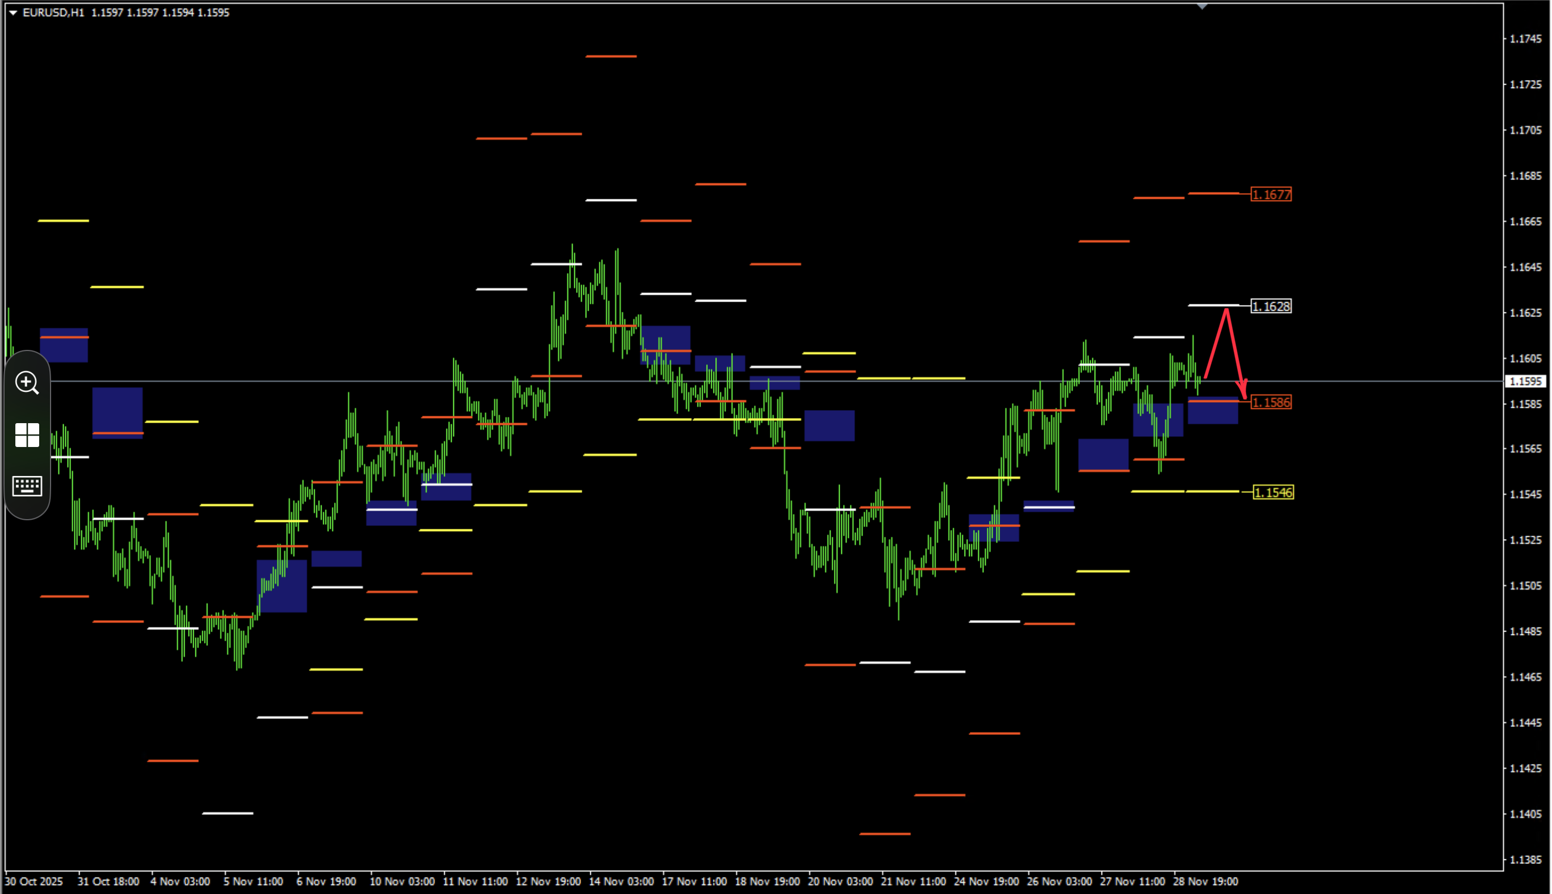Viewport: 1552px width, 894px height.
Task: Click the 24 Nov 19:00 time label
Action: coord(986,881)
